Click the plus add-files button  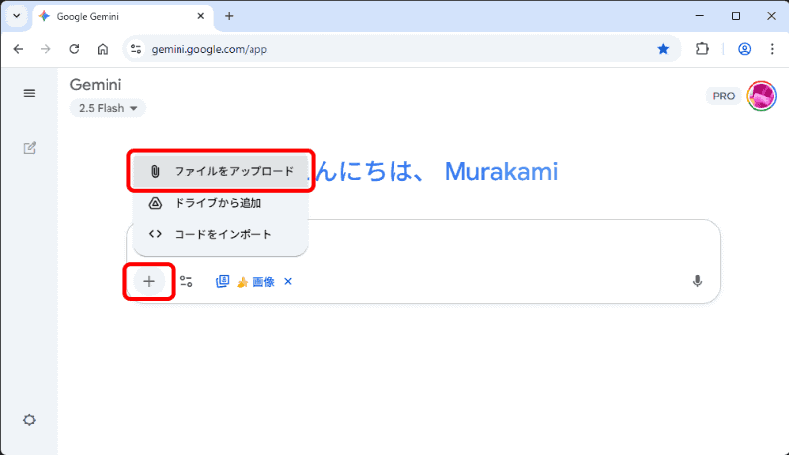pos(149,282)
